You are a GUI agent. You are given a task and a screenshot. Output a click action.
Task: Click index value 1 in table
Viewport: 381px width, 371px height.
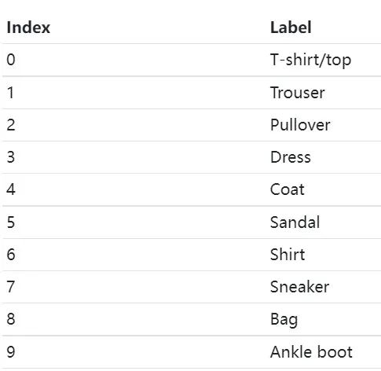coord(10,93)
